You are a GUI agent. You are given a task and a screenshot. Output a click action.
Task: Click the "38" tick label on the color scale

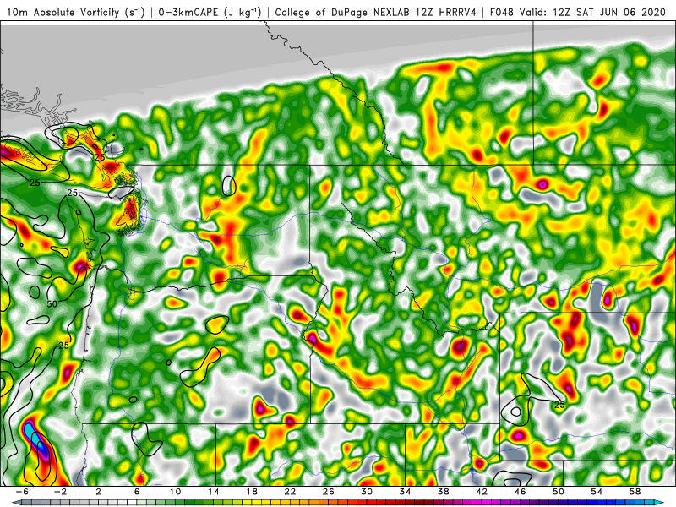coord(443,492)
